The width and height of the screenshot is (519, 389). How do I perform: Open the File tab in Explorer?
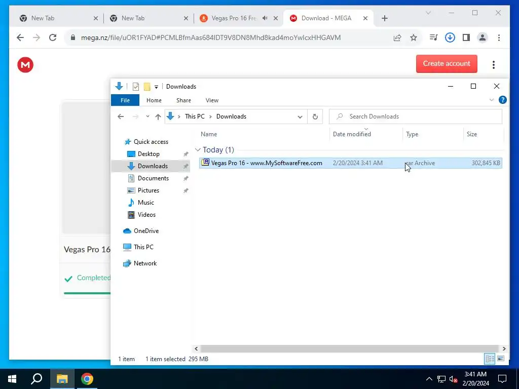tap(125, 100)
